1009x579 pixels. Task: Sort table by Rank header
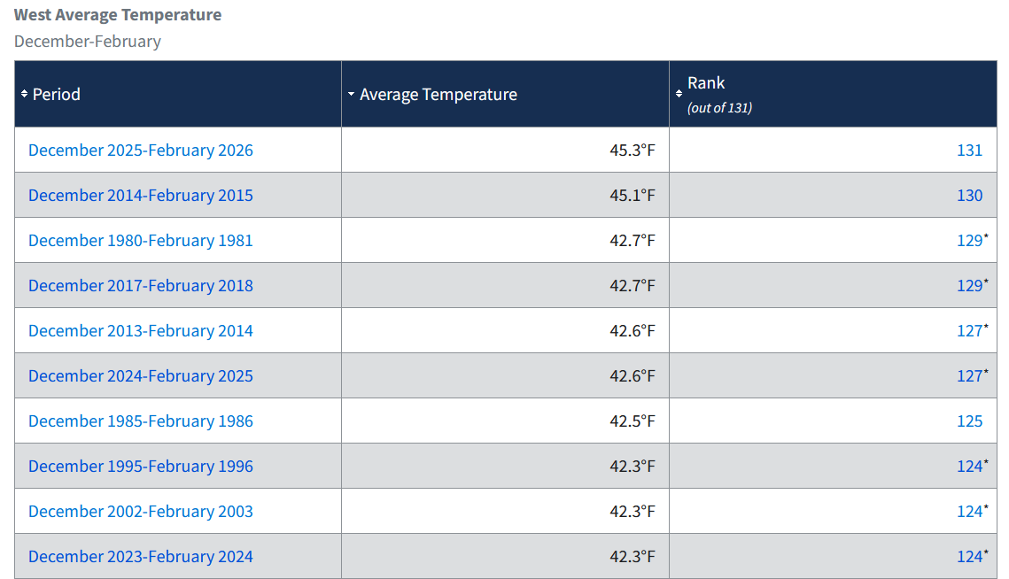[706, 83]
